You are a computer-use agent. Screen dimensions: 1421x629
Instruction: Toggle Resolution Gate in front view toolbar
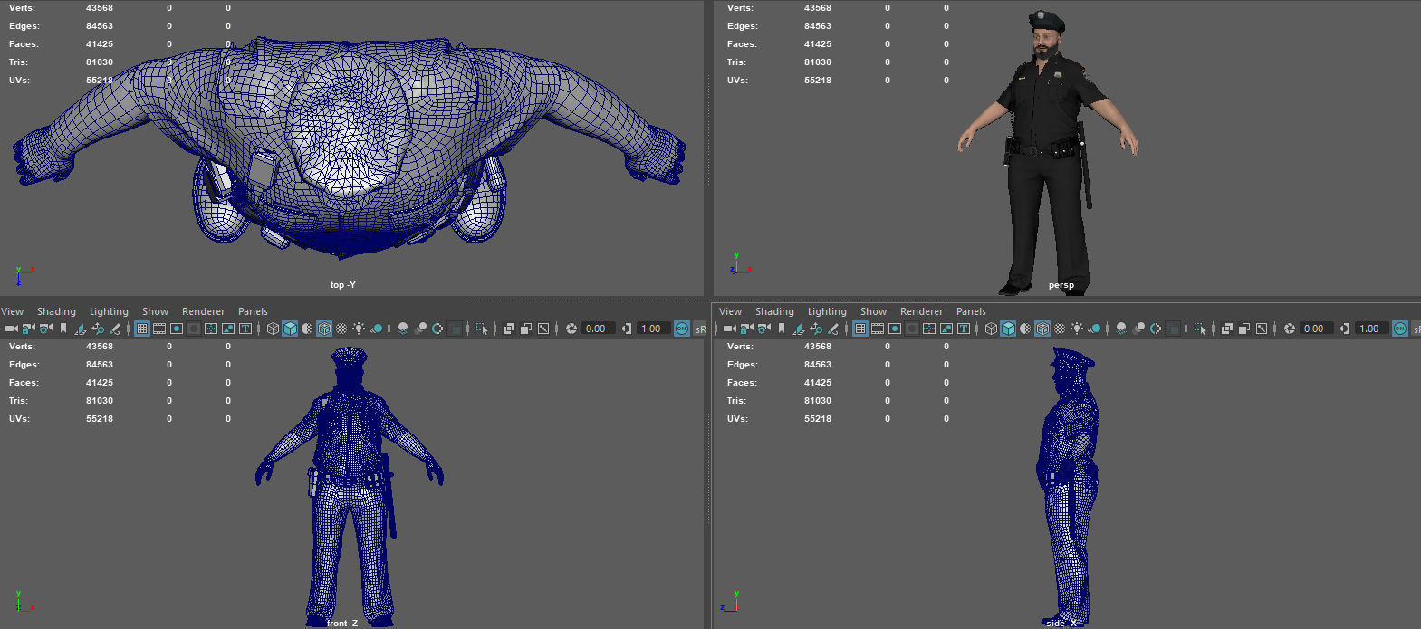(x=177, y=329)
